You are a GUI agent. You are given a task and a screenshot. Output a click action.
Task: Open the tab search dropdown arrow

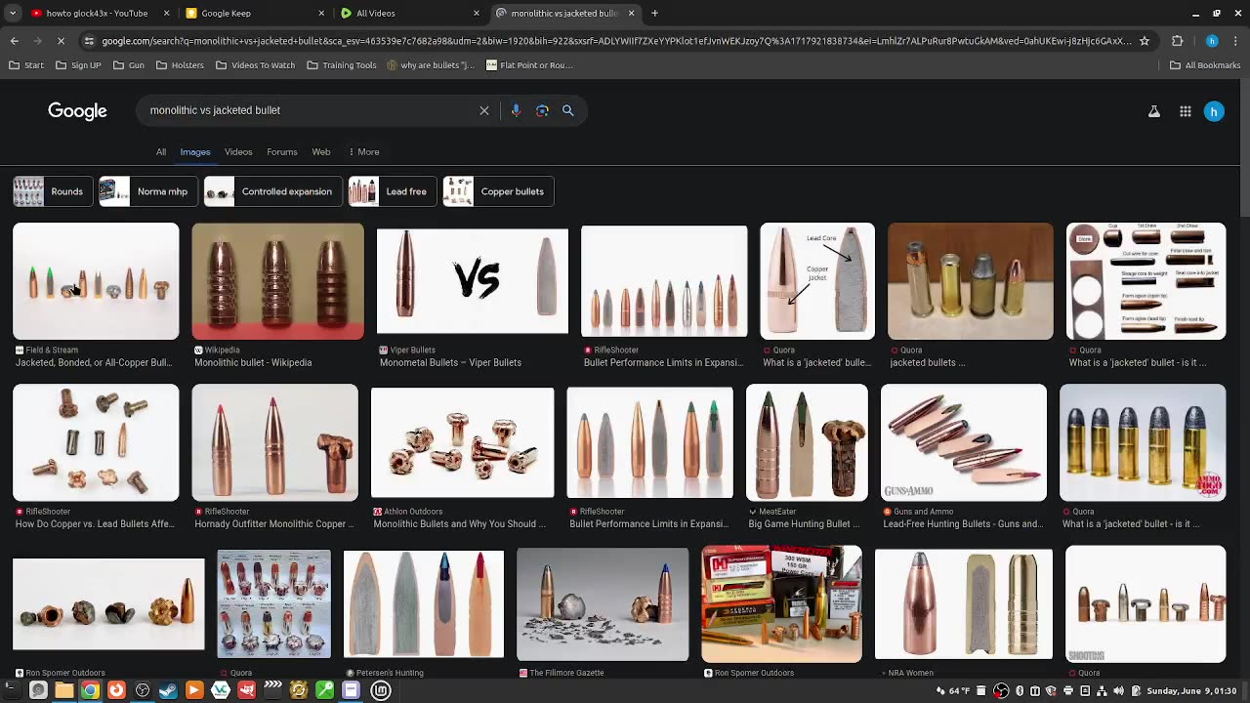tap(11, 13)
